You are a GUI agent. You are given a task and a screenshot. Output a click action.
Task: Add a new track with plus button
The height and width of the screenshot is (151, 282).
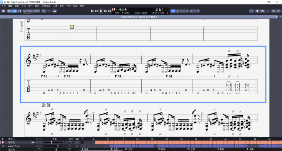[2, 139]
